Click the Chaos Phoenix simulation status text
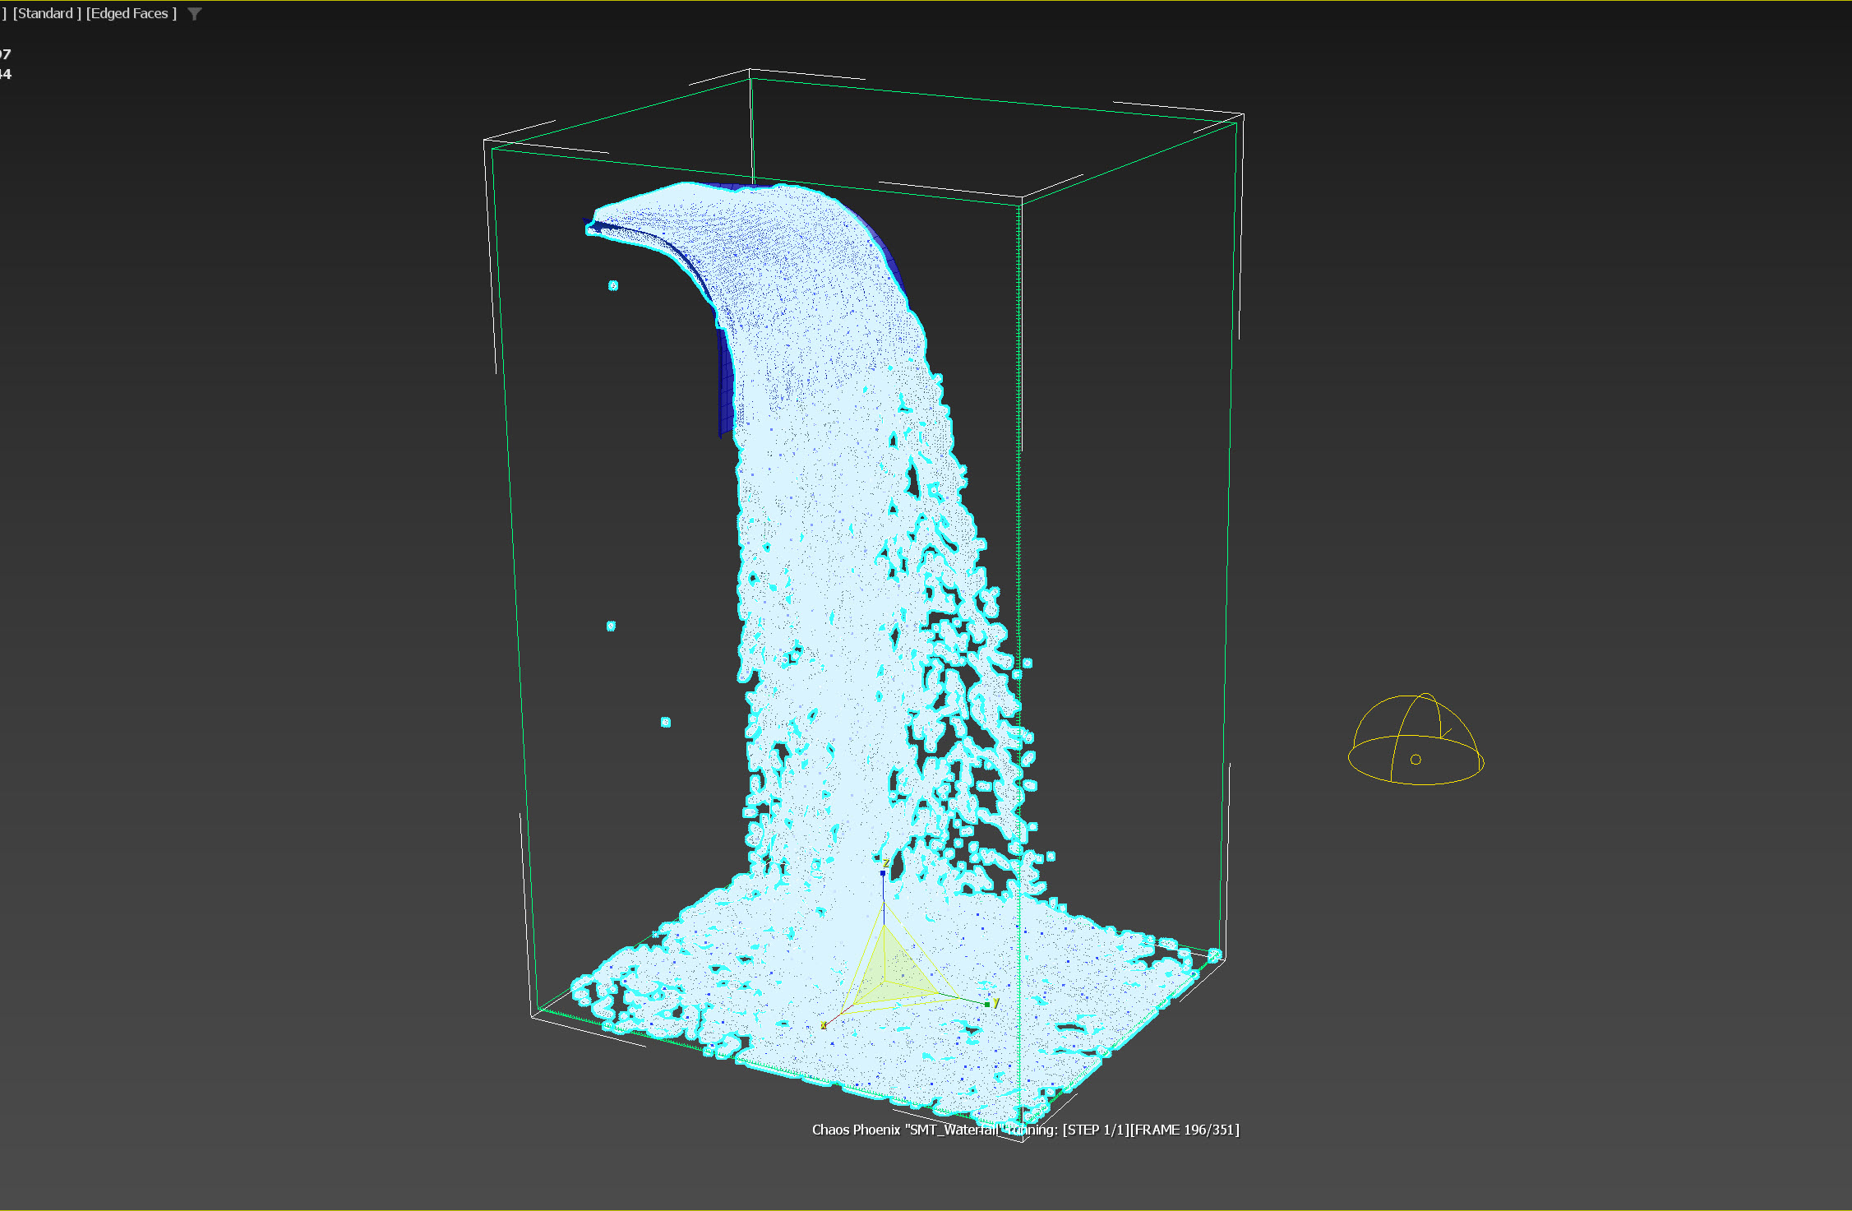This screenshot has width=1852, height=1211. (x=1025, y=1130)
